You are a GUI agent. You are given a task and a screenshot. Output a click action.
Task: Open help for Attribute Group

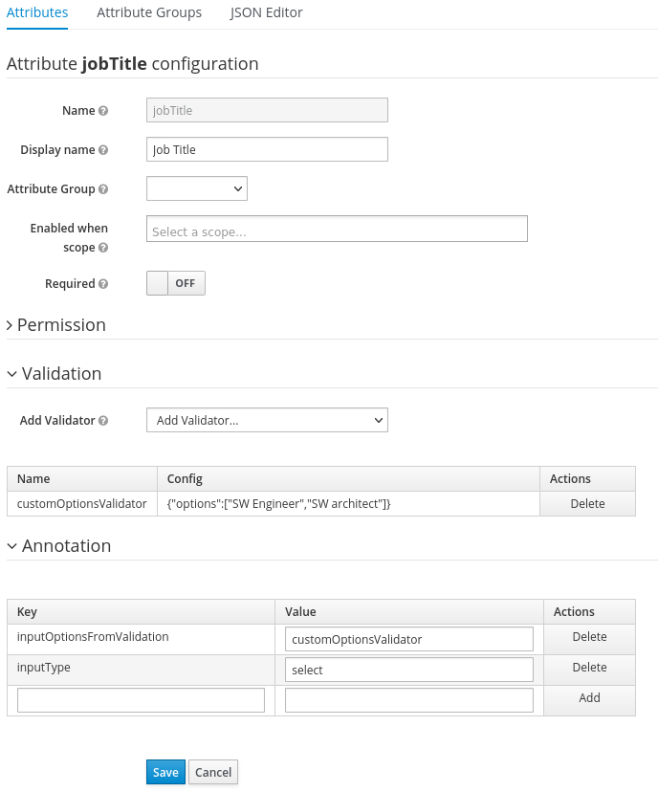[x=102, y=188]
